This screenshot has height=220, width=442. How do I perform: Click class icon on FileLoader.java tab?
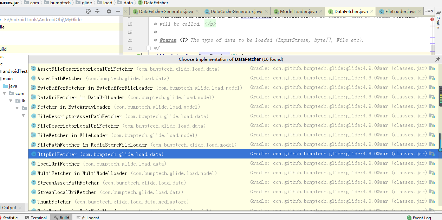381,12
